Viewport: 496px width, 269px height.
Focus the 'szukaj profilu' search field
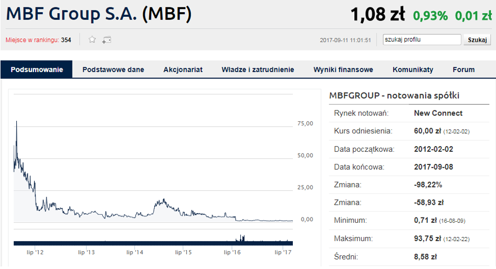point(421,39)
